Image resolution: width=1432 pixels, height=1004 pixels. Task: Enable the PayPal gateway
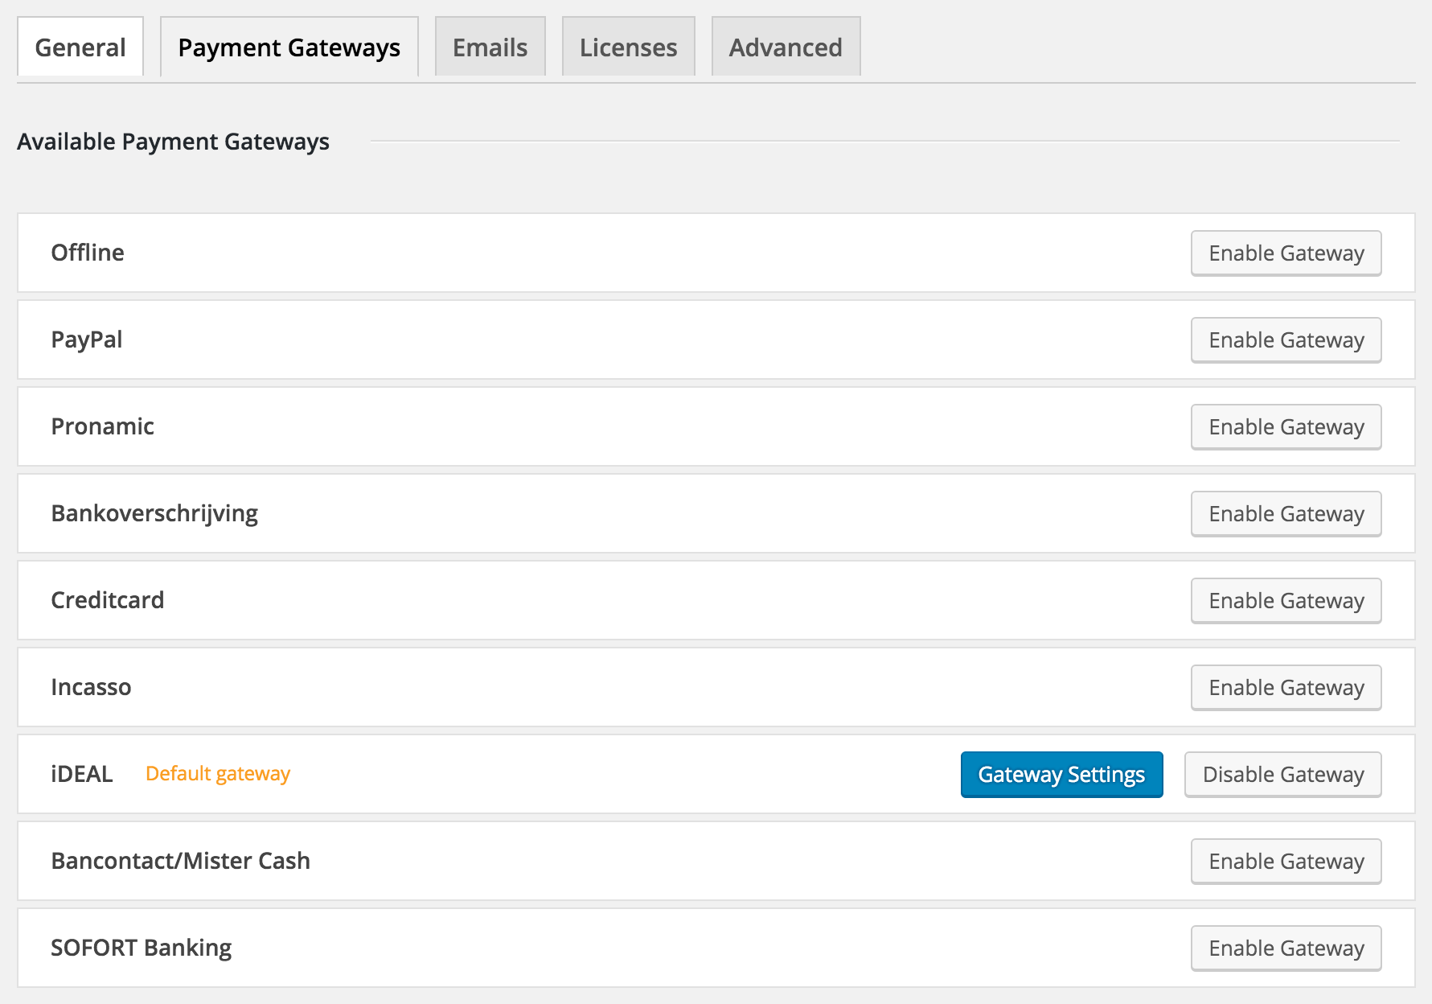(x=1286, y=340)
